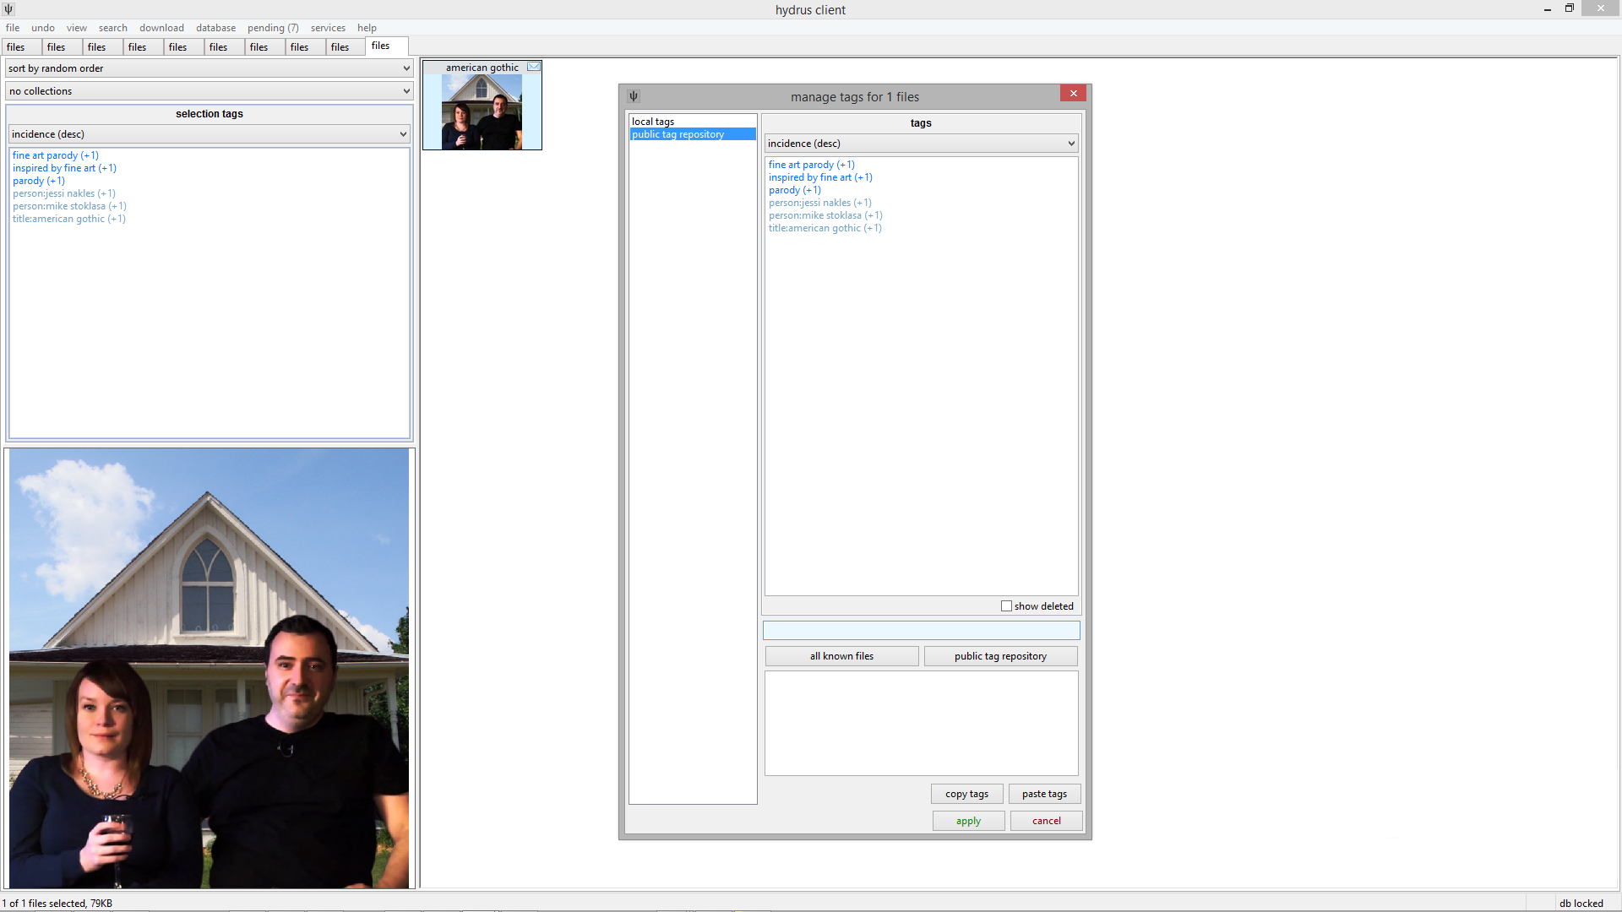This screenshot has height=912, width=1622.
Task: Expand incidence desc dropdown in manage tags
Action: pos(1070,143)
